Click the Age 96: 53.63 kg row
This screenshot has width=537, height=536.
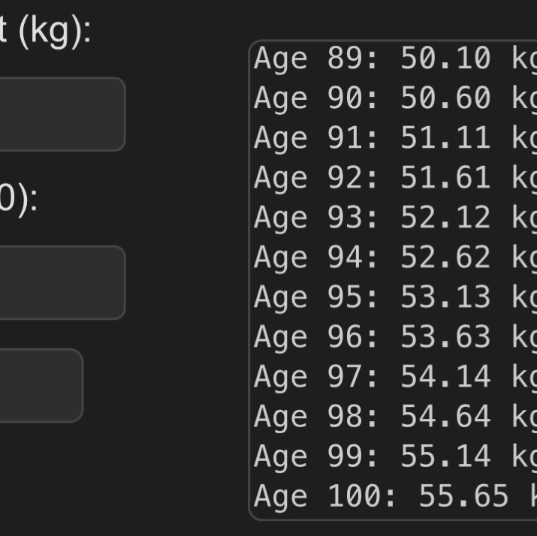(x=394, y=337)
